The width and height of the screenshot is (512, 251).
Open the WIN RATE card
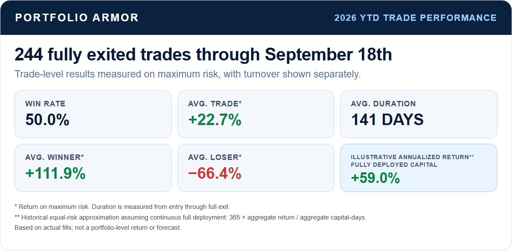93,114
